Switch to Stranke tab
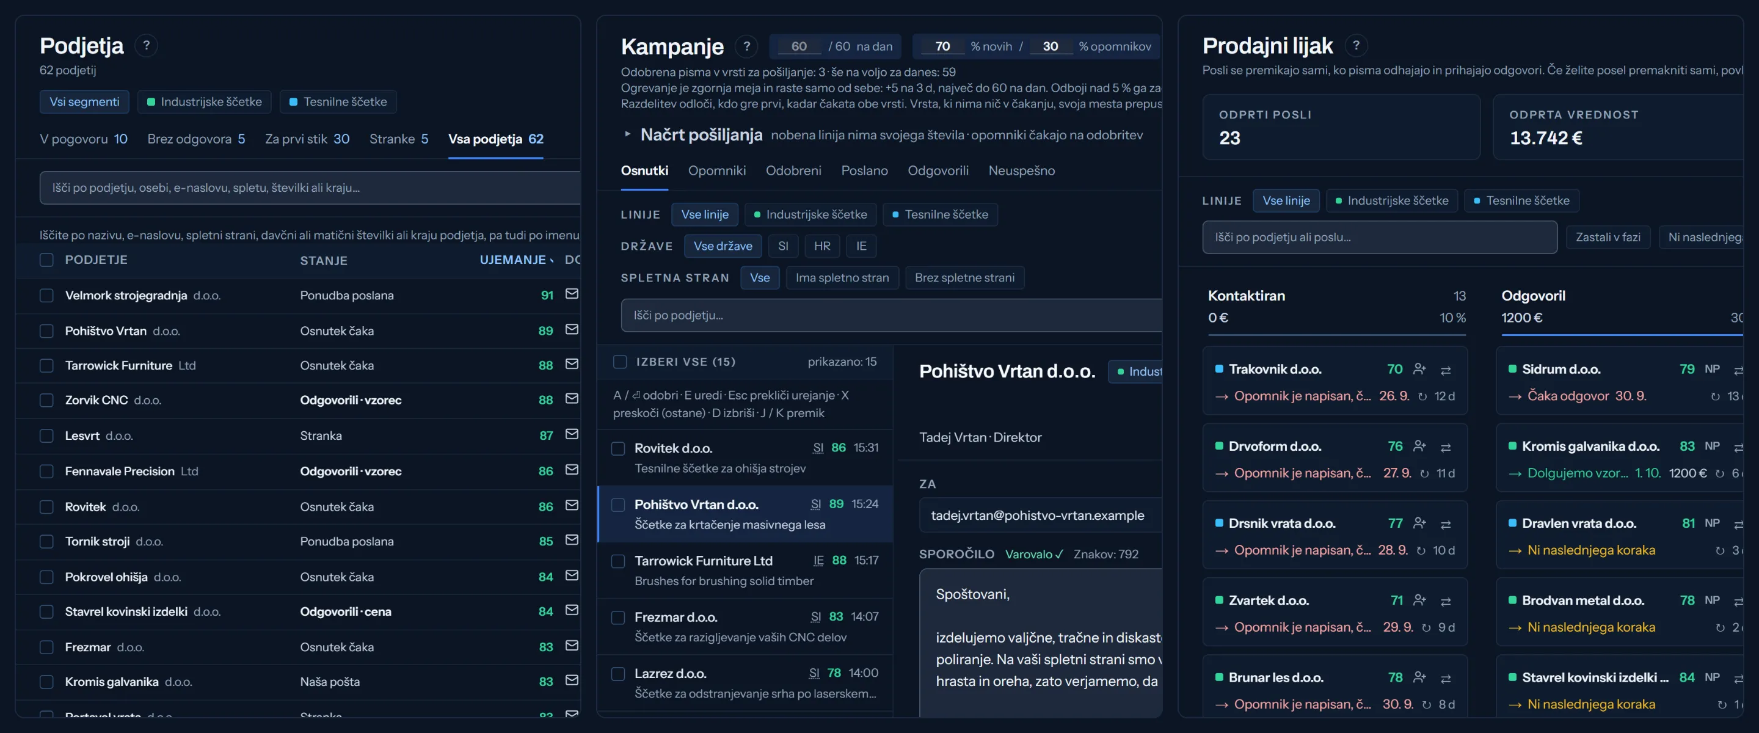The image size is (1759, 733). [399, 139]
